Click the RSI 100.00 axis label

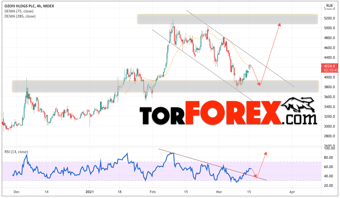(329, 148)
